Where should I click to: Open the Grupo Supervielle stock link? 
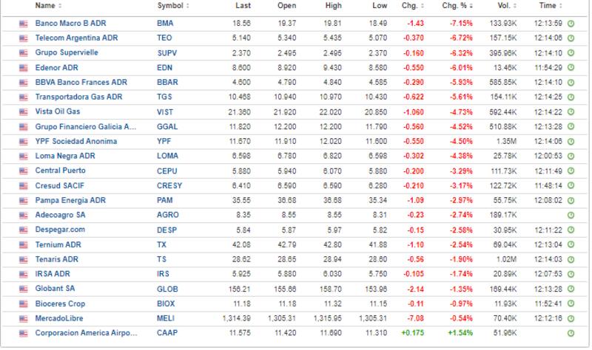pos(67,53)
